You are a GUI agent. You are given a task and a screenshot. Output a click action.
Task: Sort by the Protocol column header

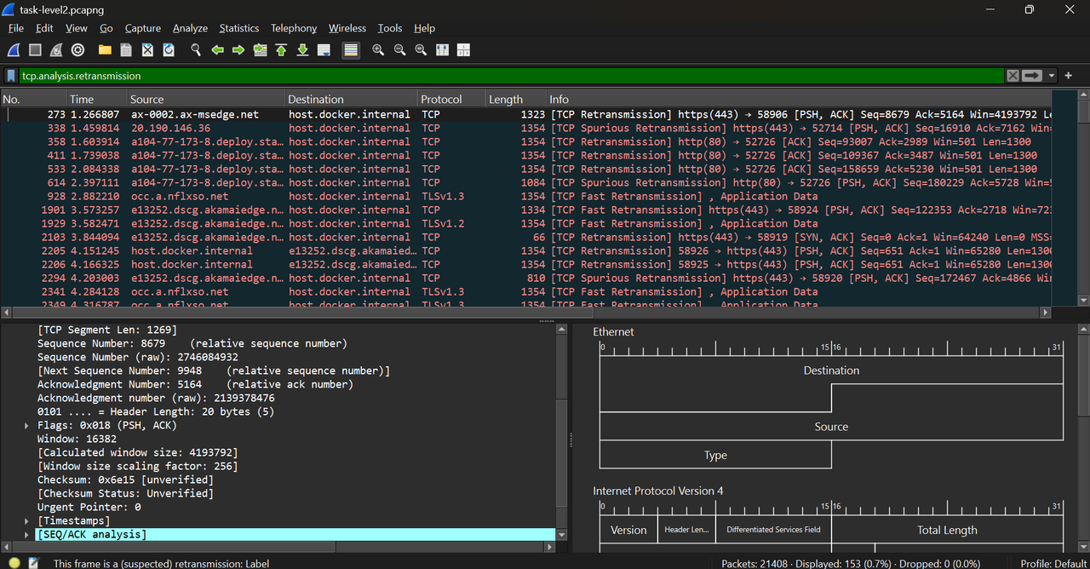[451, 99]
